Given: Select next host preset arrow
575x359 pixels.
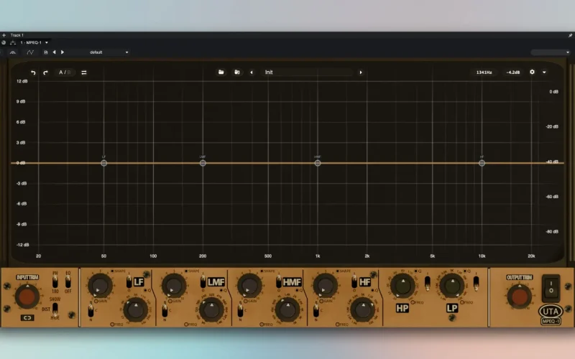Looking at the screenshot, I should pyautogui.click(x=63, y=52).
